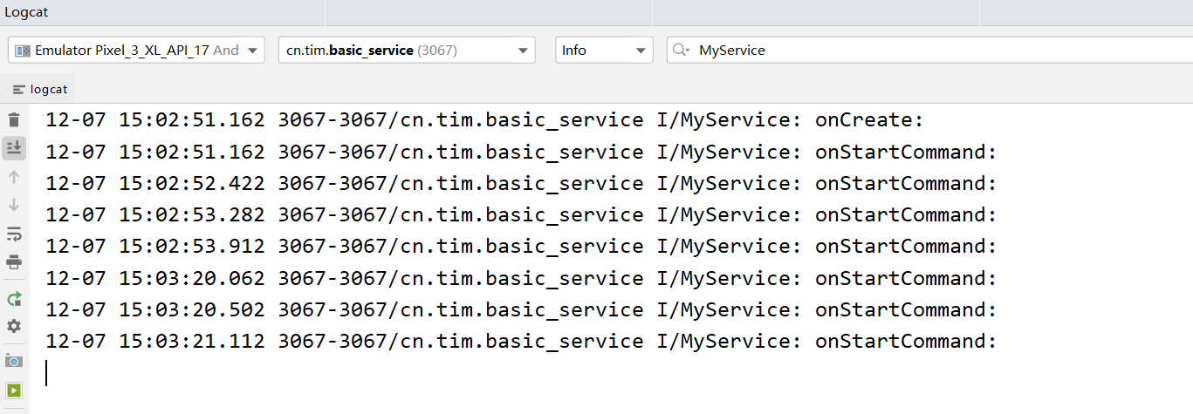Click the print icon

pos(14,261)
